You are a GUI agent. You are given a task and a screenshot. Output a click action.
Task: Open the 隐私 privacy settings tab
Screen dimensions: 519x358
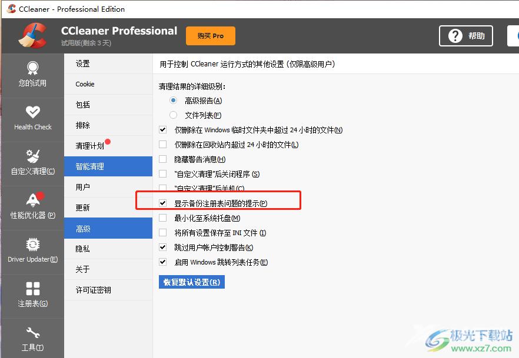[83, 249]
